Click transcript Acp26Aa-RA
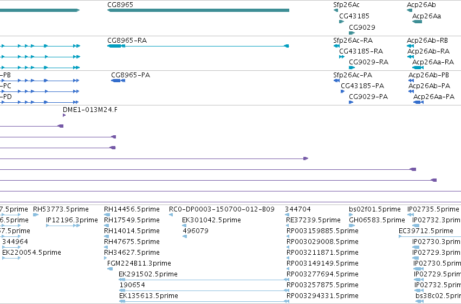461x304 pixels. click(418, 68)
